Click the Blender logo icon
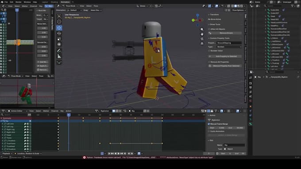The height and width of the screenshot is (169, 301). coord(2,2)
